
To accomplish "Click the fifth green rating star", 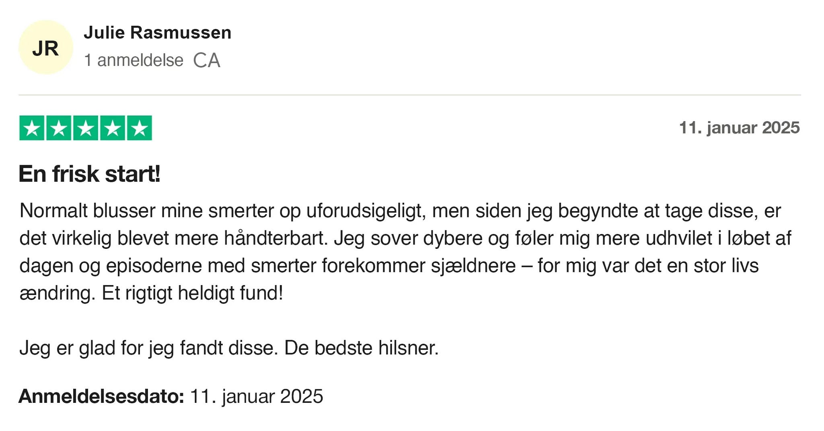I will [140, 128].
